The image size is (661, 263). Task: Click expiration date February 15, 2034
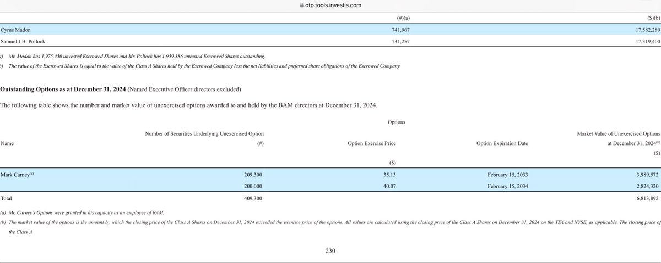507,186
